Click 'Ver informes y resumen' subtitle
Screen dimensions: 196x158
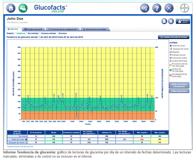tap(17, 22)
